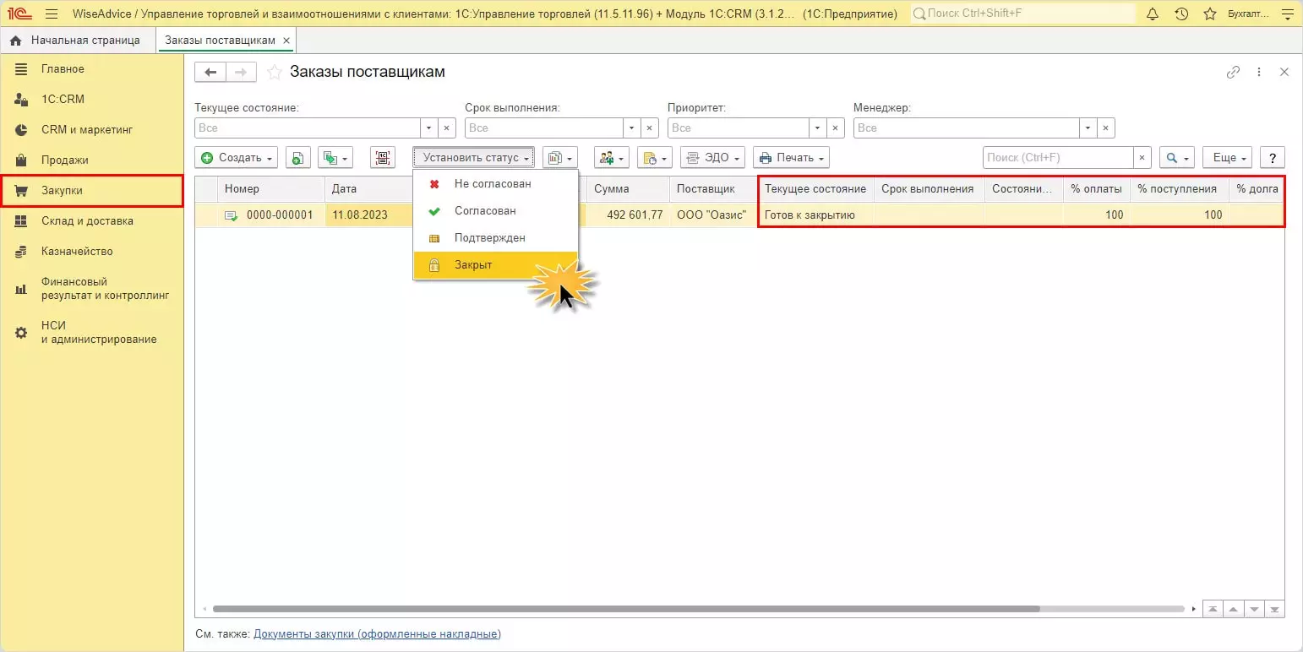The height and width of the screenshot is (652, 1303).
Task: Open the Печать dropdown menu
Action: coord(791,158)
